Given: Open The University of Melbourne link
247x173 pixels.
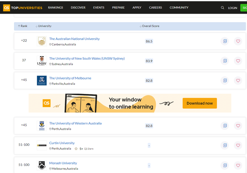Looking at the screenshot, I should [x=70, y=78].
